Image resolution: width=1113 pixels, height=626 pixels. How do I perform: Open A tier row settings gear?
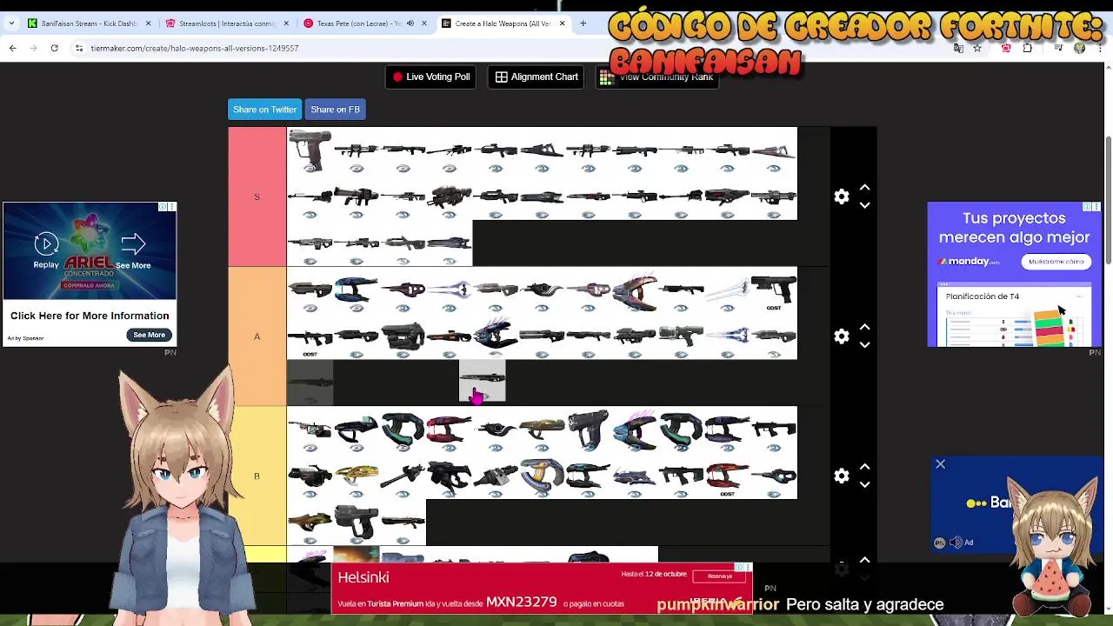(841, 336)
